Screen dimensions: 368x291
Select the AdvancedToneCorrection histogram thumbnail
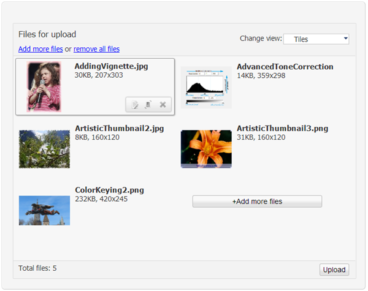(206, 88)
